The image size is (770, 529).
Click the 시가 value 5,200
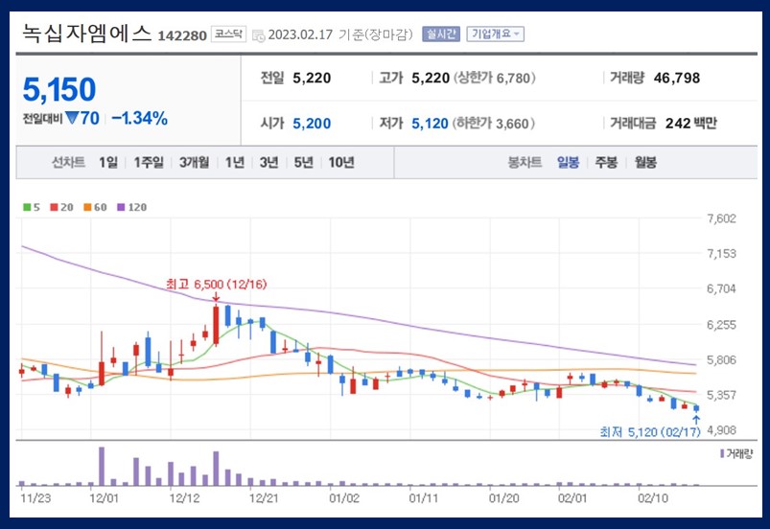(x=312, y=124)
